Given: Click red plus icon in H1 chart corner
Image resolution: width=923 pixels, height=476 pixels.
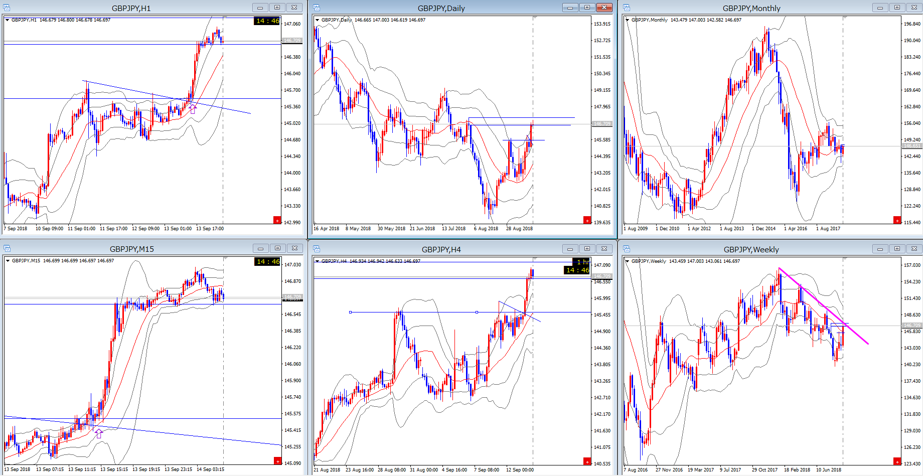Looking at the screenshot, I should click(x=277, y=220).
